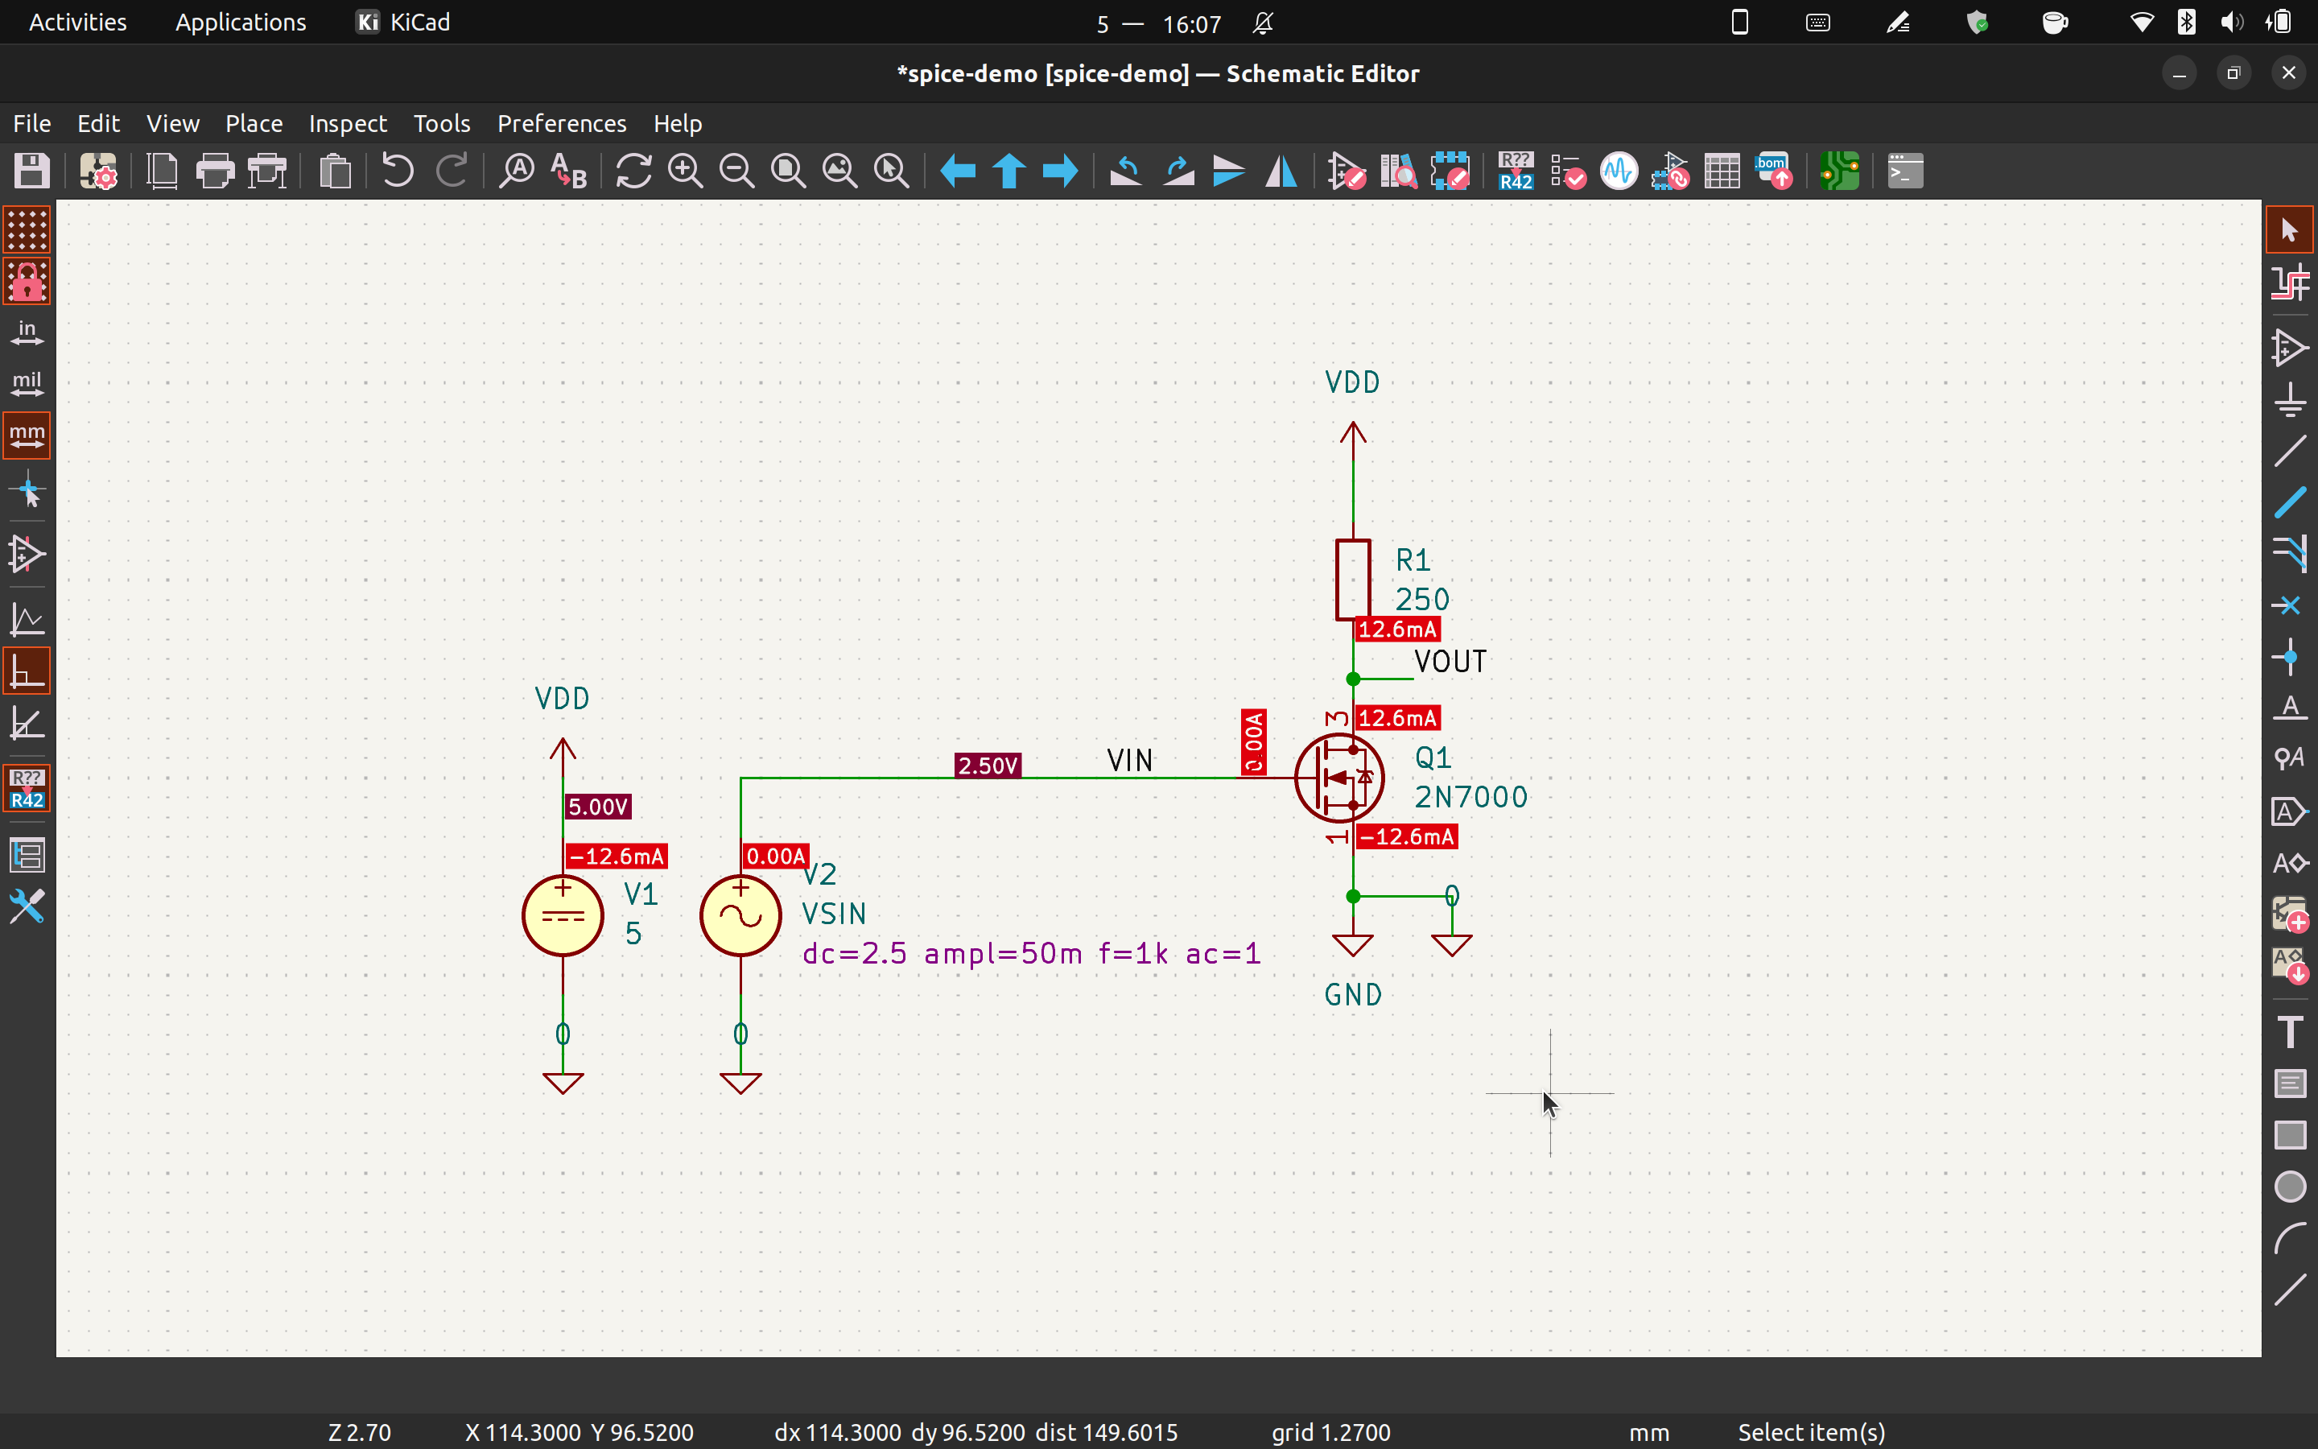Open the Symbol Fields Table editor

point(1722,171)
